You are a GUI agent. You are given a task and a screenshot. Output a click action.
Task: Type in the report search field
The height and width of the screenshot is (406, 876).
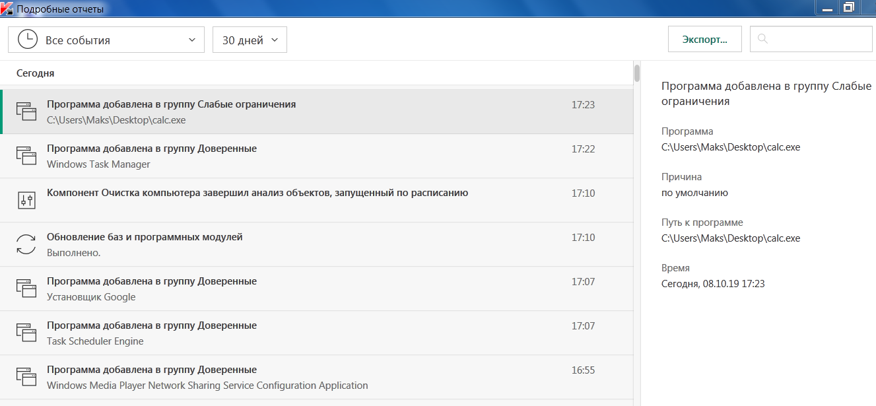(x=819, y=39)
